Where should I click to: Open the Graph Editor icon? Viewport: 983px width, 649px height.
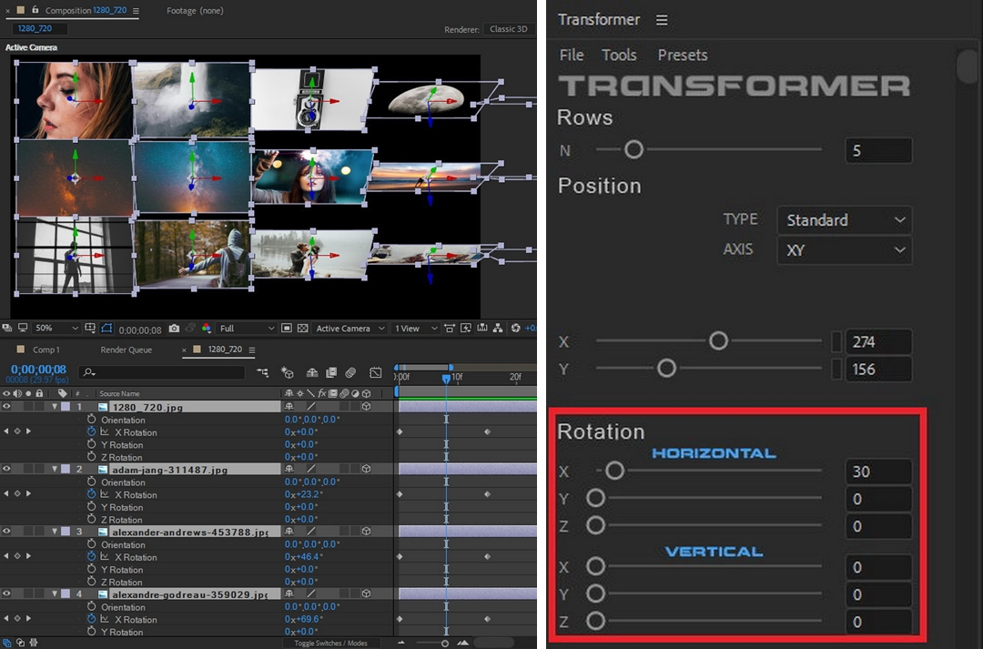coord(376,372)
